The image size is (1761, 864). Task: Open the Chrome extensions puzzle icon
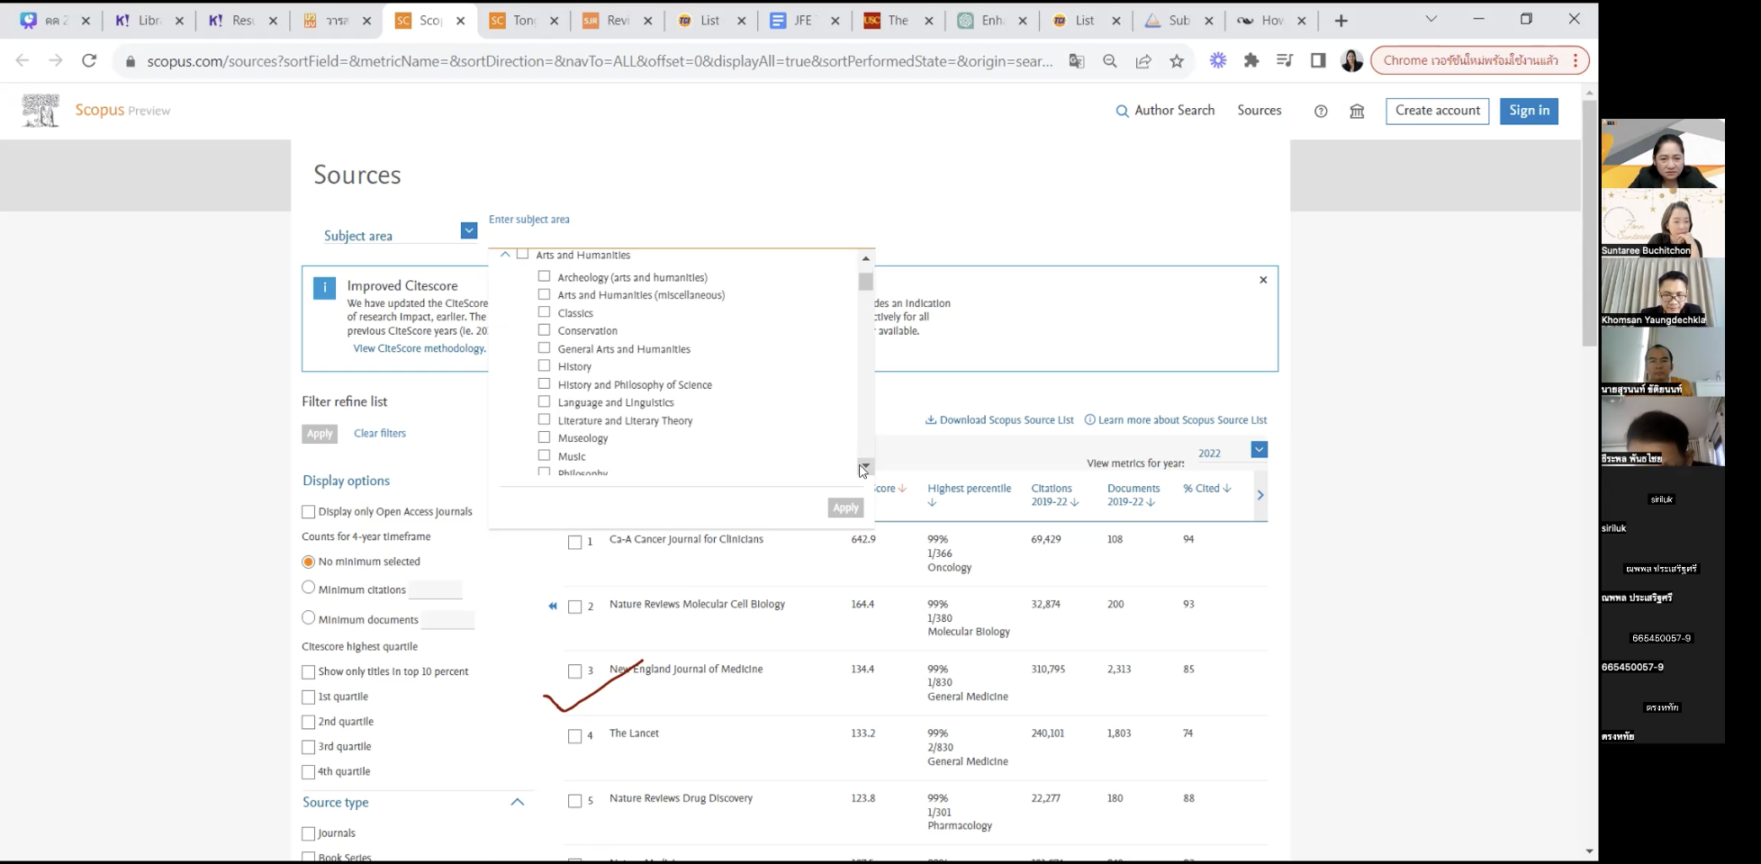(x=1251, y=60)
